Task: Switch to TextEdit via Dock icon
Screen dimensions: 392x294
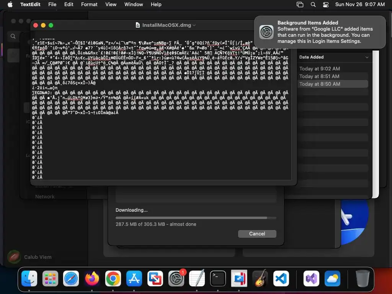Action: point(197,278)
